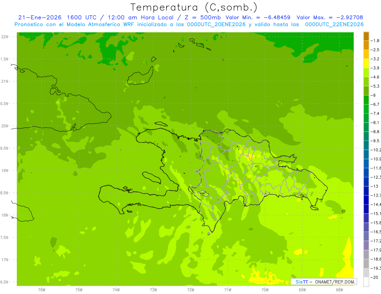The width and height of the screenshot is (381, 294).
Task: Click the '-6.7' color bar value
Action: click(x=375, y=104)
